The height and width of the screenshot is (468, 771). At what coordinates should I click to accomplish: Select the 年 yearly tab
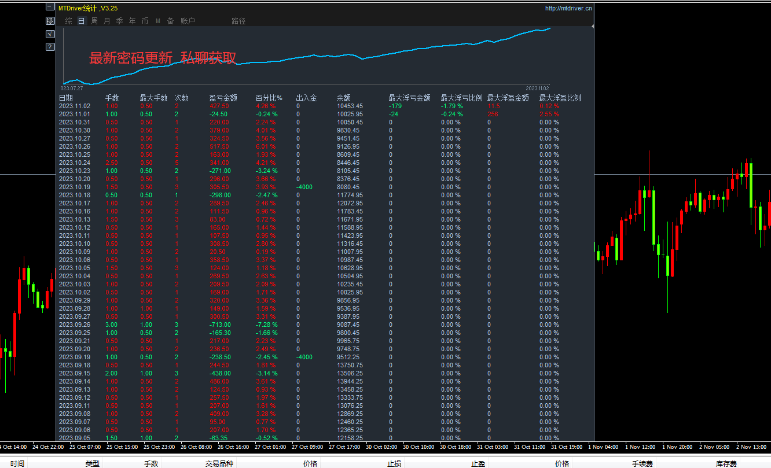coord(133,21)
